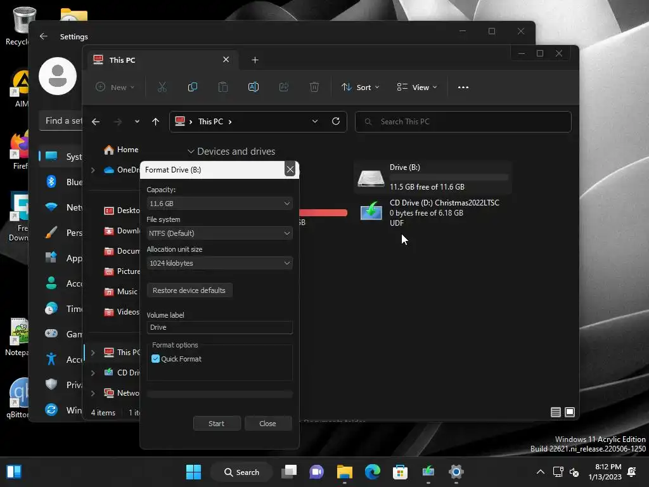Click the Settings user avatar picture
This screenshot has width=649, height=487.
tap(58, 76)
